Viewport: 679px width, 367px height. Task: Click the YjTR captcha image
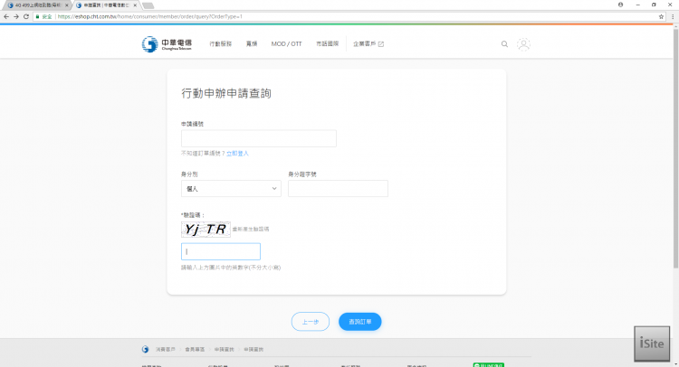coord(206,230)
